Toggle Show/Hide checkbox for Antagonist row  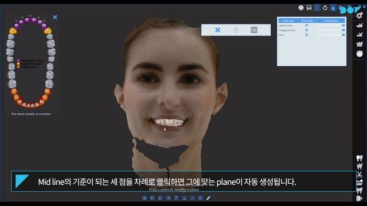(x=307, y=30)
